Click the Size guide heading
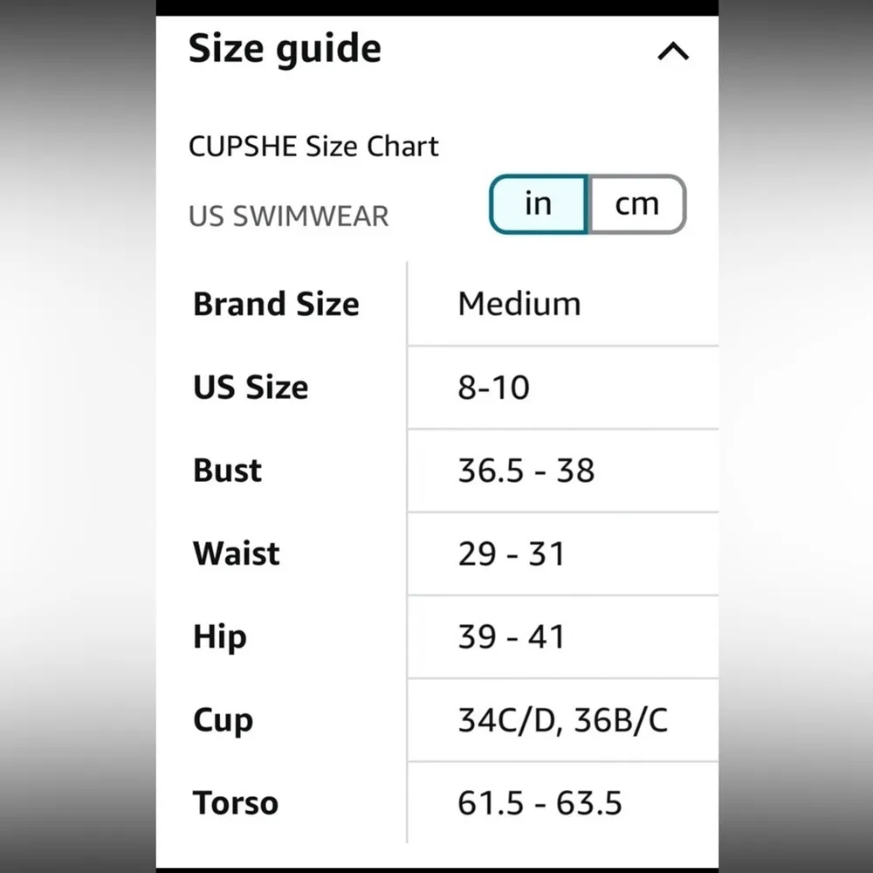This screenshot has width=873, height=873. pyautogui.click(x=285, y=49)
